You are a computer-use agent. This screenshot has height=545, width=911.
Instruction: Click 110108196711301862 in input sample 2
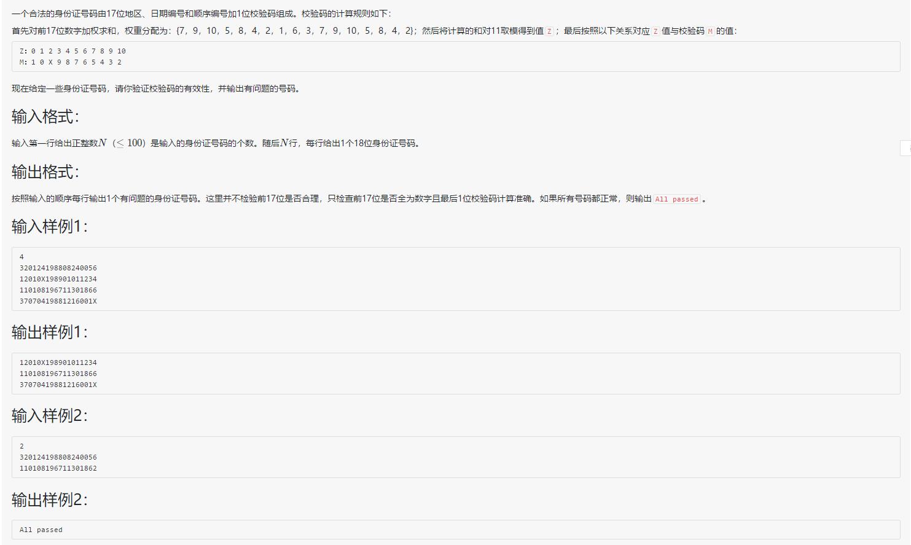tap(58, 468)
